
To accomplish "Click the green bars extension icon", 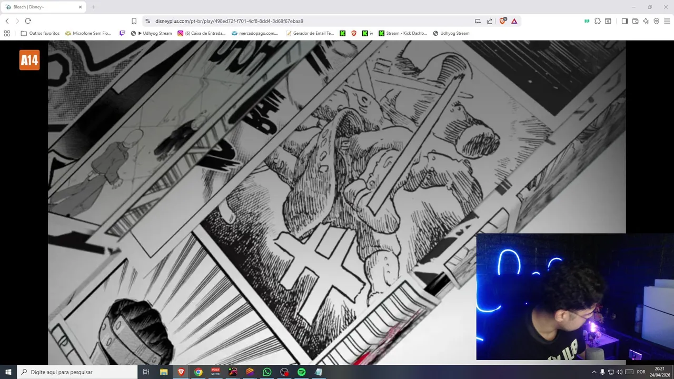I will tap(587, 21).
